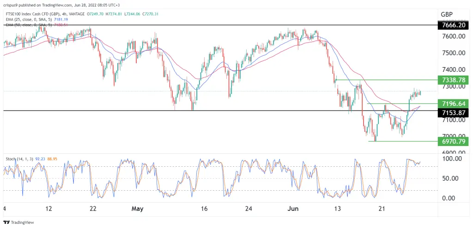The image size is (473, 228).
Task: Click the 6970.79 green price label
Action: (x=453, y=141)
